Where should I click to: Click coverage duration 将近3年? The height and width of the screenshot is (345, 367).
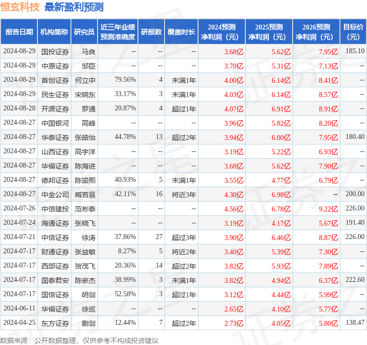point(184,195)
